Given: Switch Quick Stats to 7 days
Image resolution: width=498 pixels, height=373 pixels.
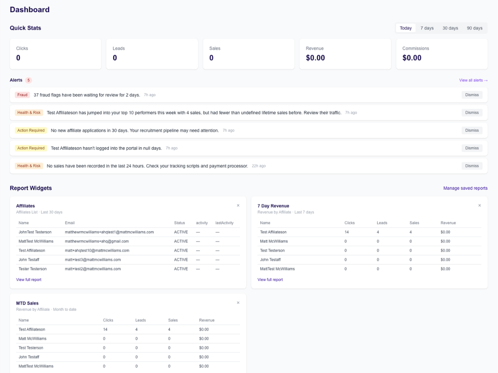Looking at the screenshot, I should [427, 28].
